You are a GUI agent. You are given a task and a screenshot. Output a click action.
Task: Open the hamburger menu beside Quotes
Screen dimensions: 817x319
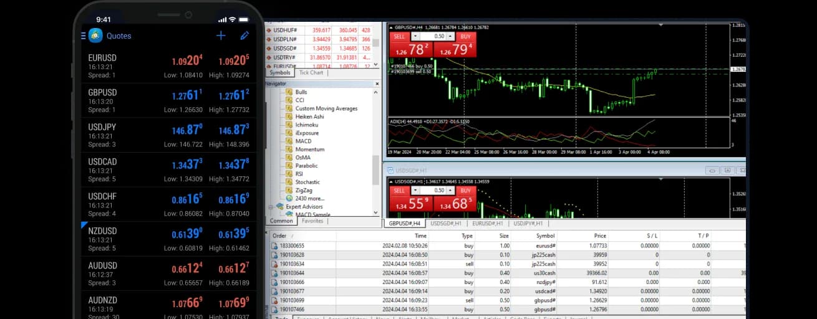[x=84, y=36]
